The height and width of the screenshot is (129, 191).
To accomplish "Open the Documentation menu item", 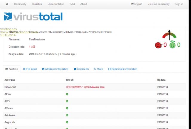I will tap(56, 4).
